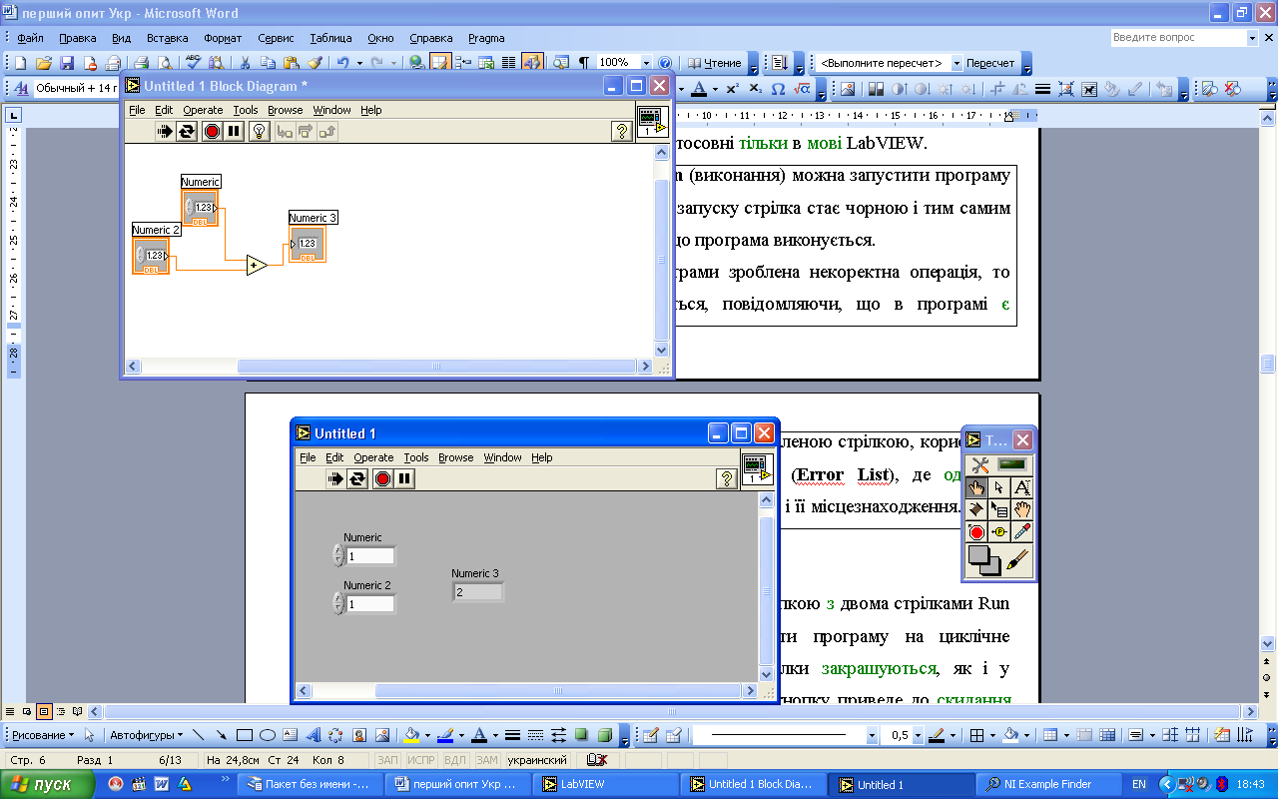Click Abort Execution in Block Diagram window
This screenshot has width=1278, height=799.
click(212, 131)
